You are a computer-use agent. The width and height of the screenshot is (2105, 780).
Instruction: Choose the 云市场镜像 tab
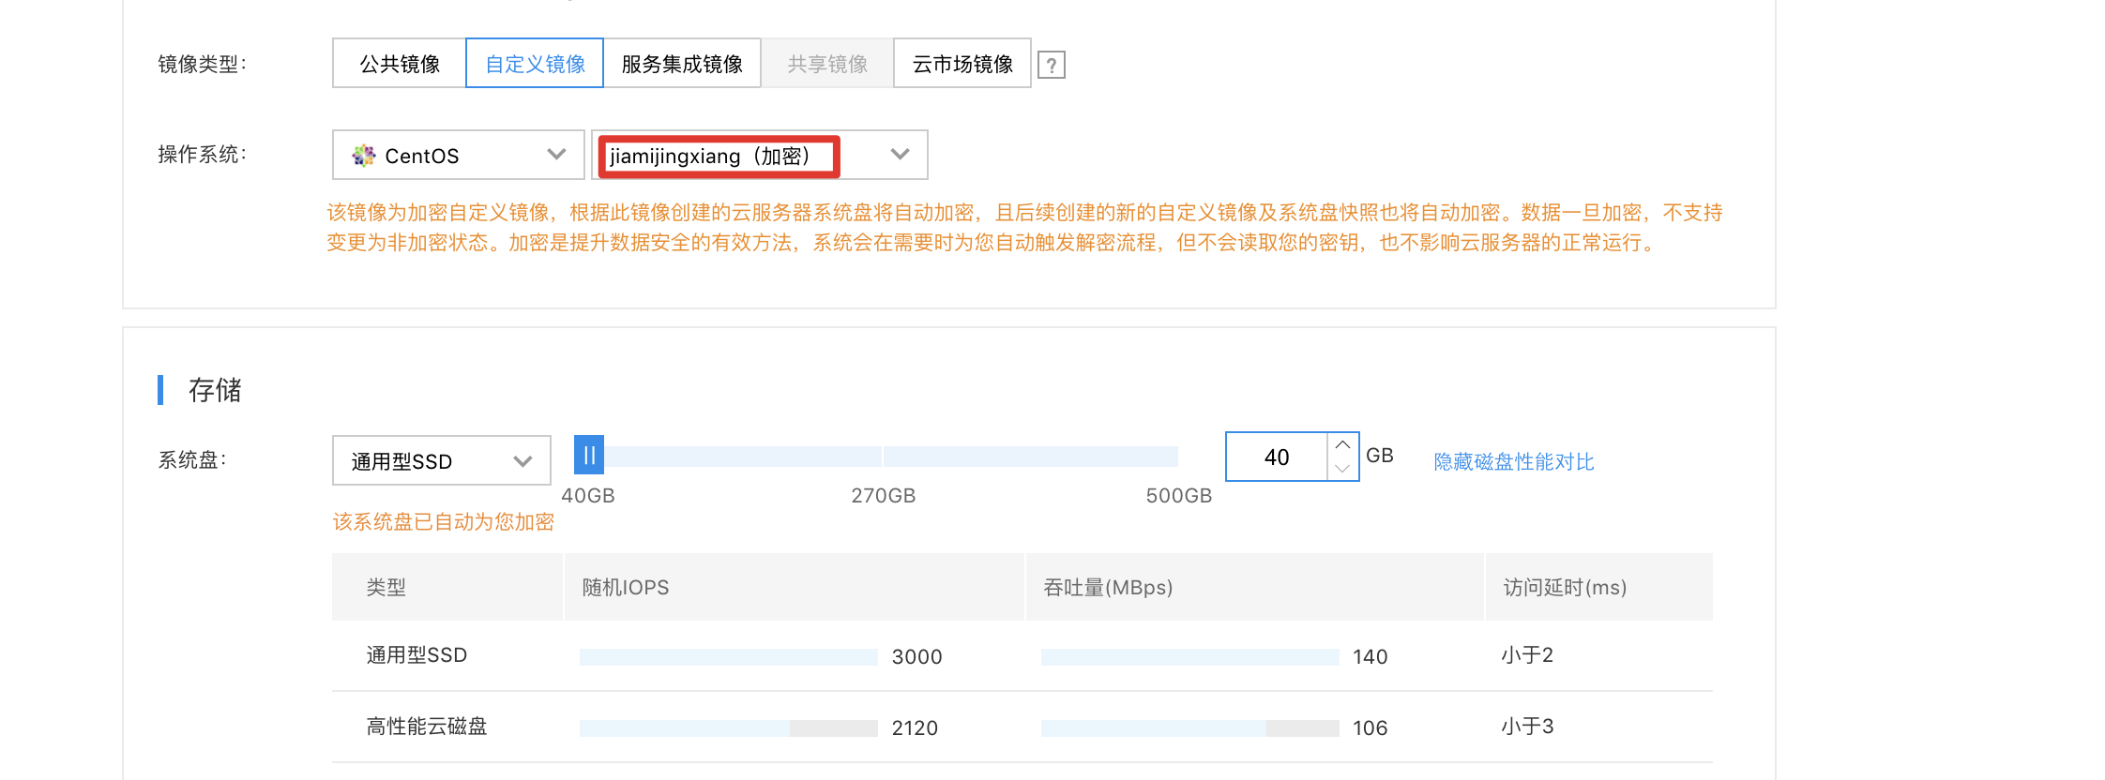click(962, 64)
